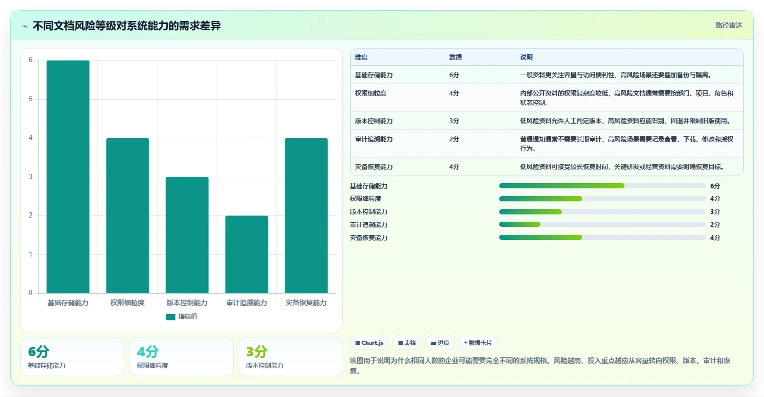Click the 灾备恢复能力 bar in chart
This screenshot has height=397, width=764.
click(x=306, y=215)
